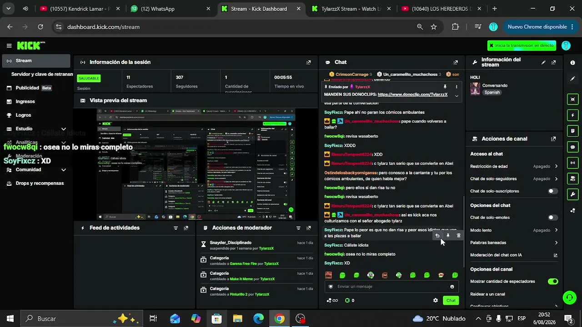Click the stream preview thumbnail

tap(196, 164)
